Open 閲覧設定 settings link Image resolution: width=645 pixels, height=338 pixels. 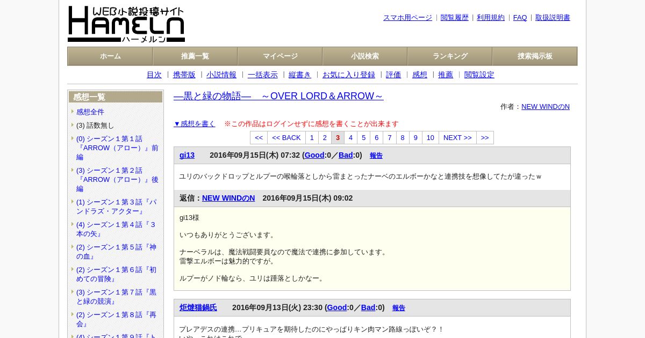(x=479, y=75)
